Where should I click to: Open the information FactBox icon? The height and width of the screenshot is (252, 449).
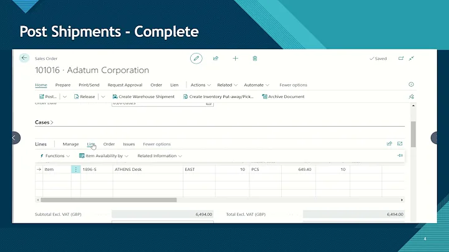point(411,84)
